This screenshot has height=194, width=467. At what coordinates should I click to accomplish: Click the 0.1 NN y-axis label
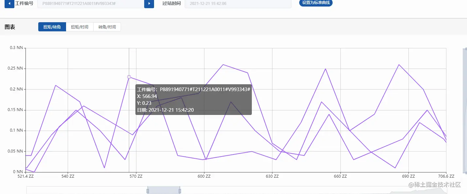point(16,130)
